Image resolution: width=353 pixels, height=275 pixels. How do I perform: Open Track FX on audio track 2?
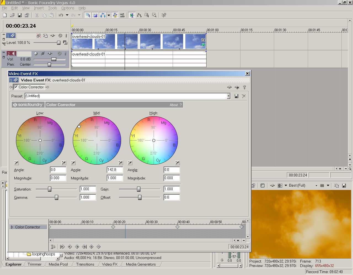50,54
